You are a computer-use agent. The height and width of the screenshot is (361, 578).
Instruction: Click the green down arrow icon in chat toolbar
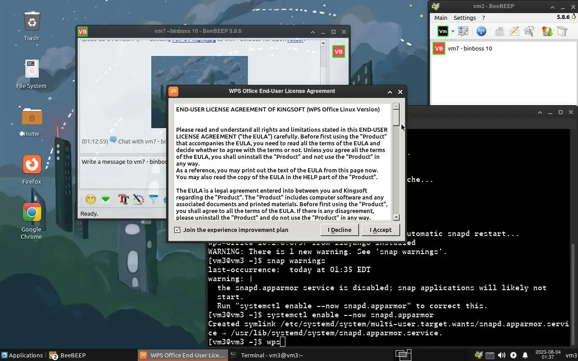coord(106,199)
